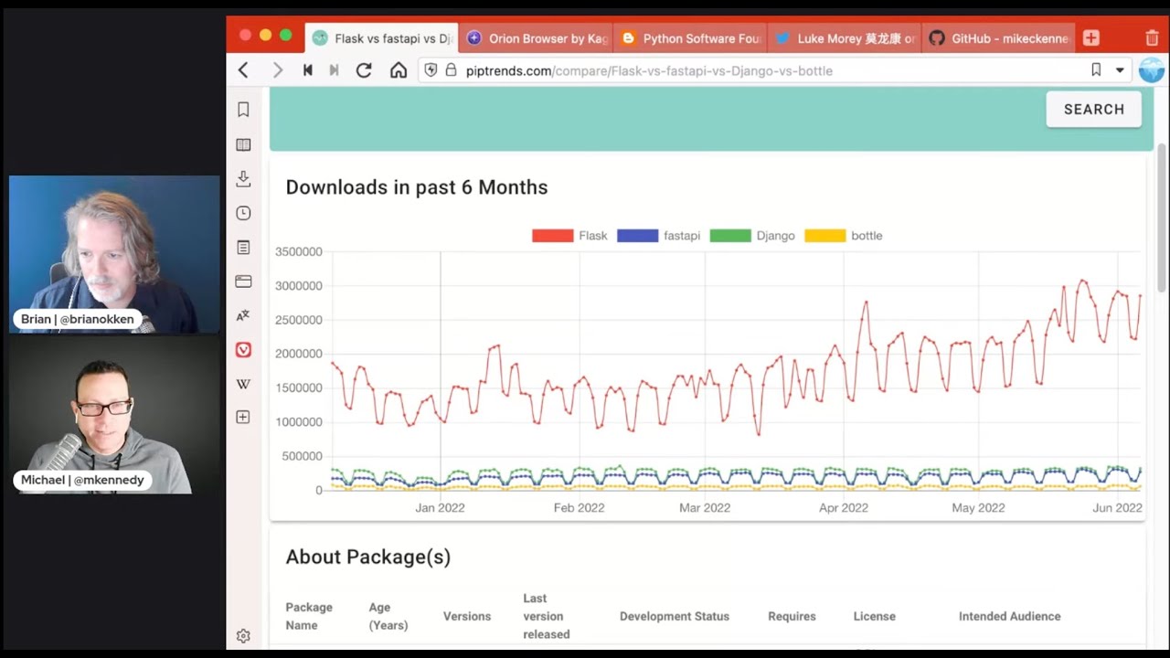1170x658 pixels.
Task: Open the Notes side panel
Action: 243,248
